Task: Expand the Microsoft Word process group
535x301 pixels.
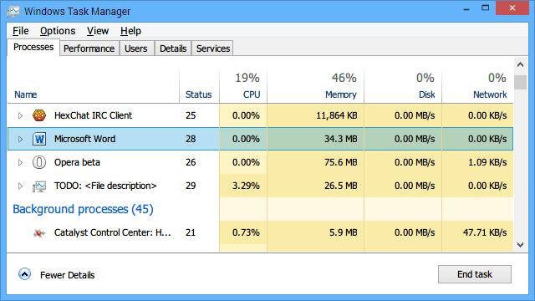Action: coord(20,139)
